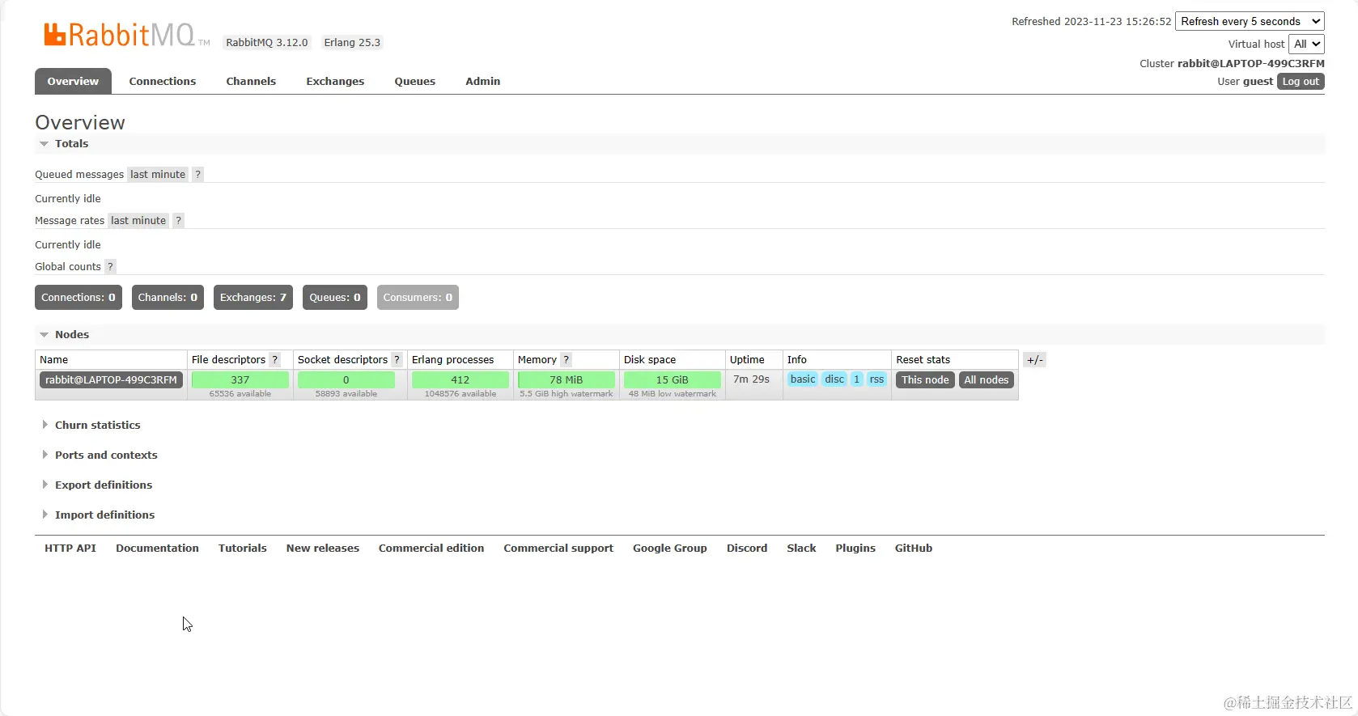Click the 48 MiB low watermark text

tap(673, 394)
